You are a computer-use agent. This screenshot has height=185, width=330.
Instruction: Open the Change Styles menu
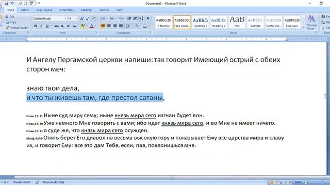tap(311, 22)
